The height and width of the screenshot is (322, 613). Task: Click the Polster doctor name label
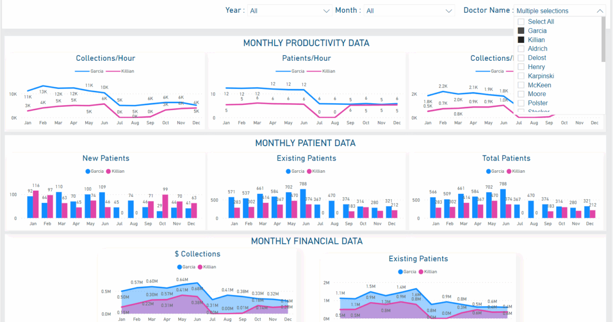[x=538, y=103]
